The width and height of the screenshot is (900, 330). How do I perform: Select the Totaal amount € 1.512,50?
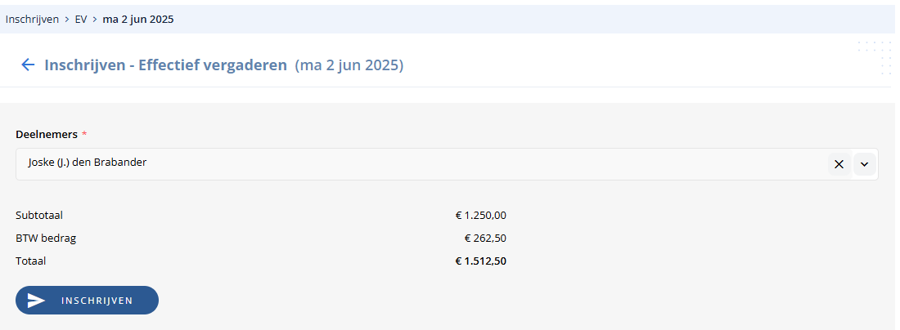(x=481, y=261)
